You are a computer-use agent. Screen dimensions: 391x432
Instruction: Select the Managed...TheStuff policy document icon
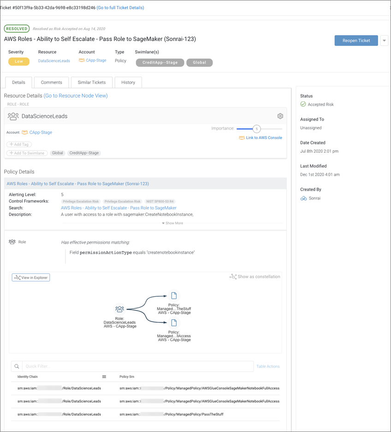(174, 296)
